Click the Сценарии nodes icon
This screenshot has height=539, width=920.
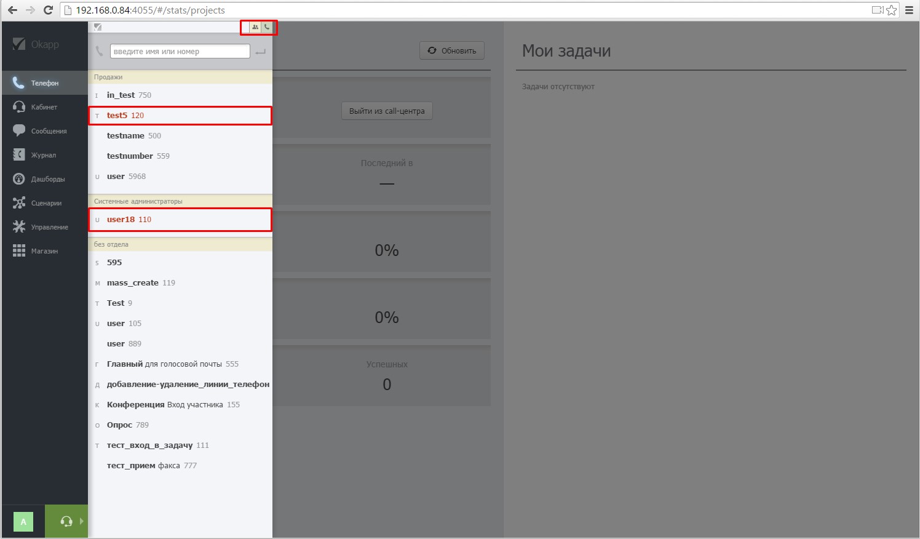click(18, 203)
